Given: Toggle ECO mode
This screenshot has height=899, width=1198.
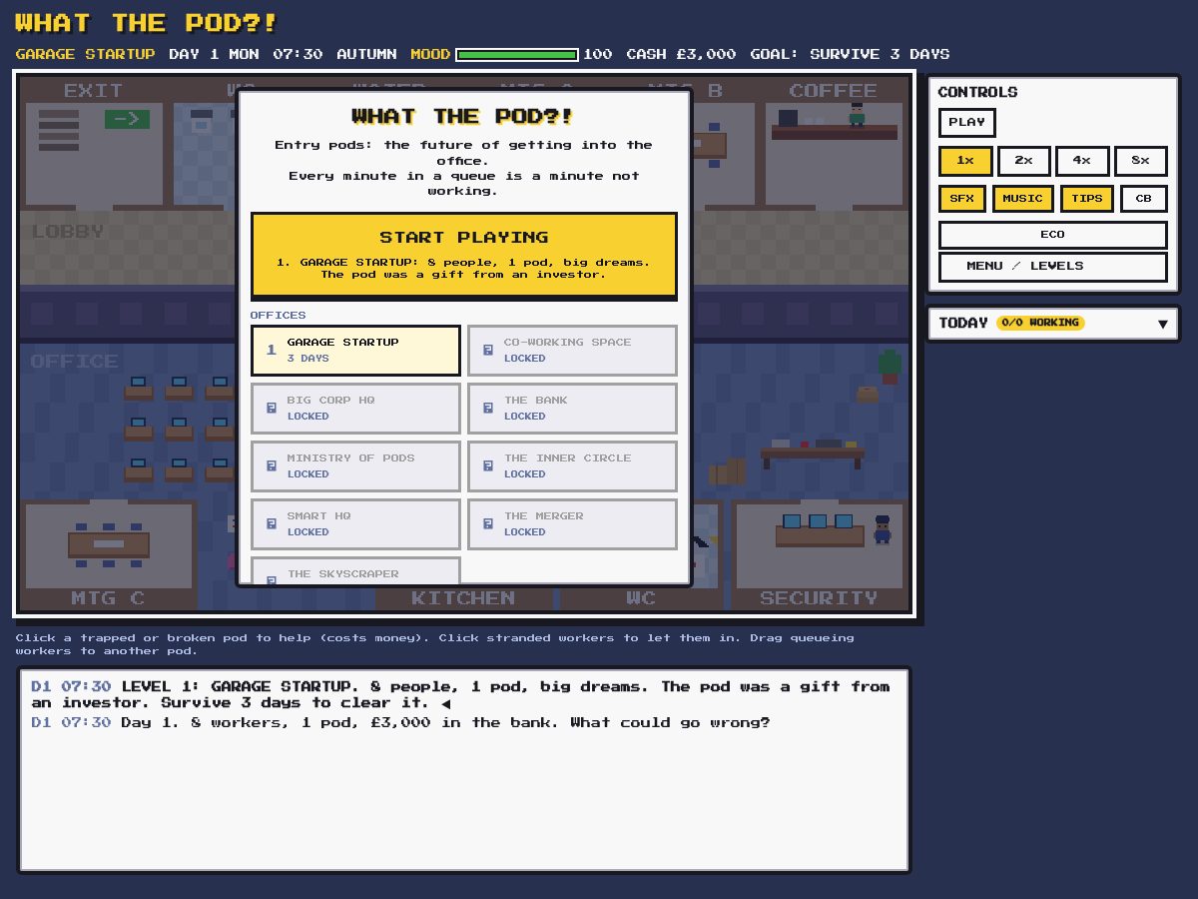Looking at the screenshot, I should click(x=1052, y=235).
